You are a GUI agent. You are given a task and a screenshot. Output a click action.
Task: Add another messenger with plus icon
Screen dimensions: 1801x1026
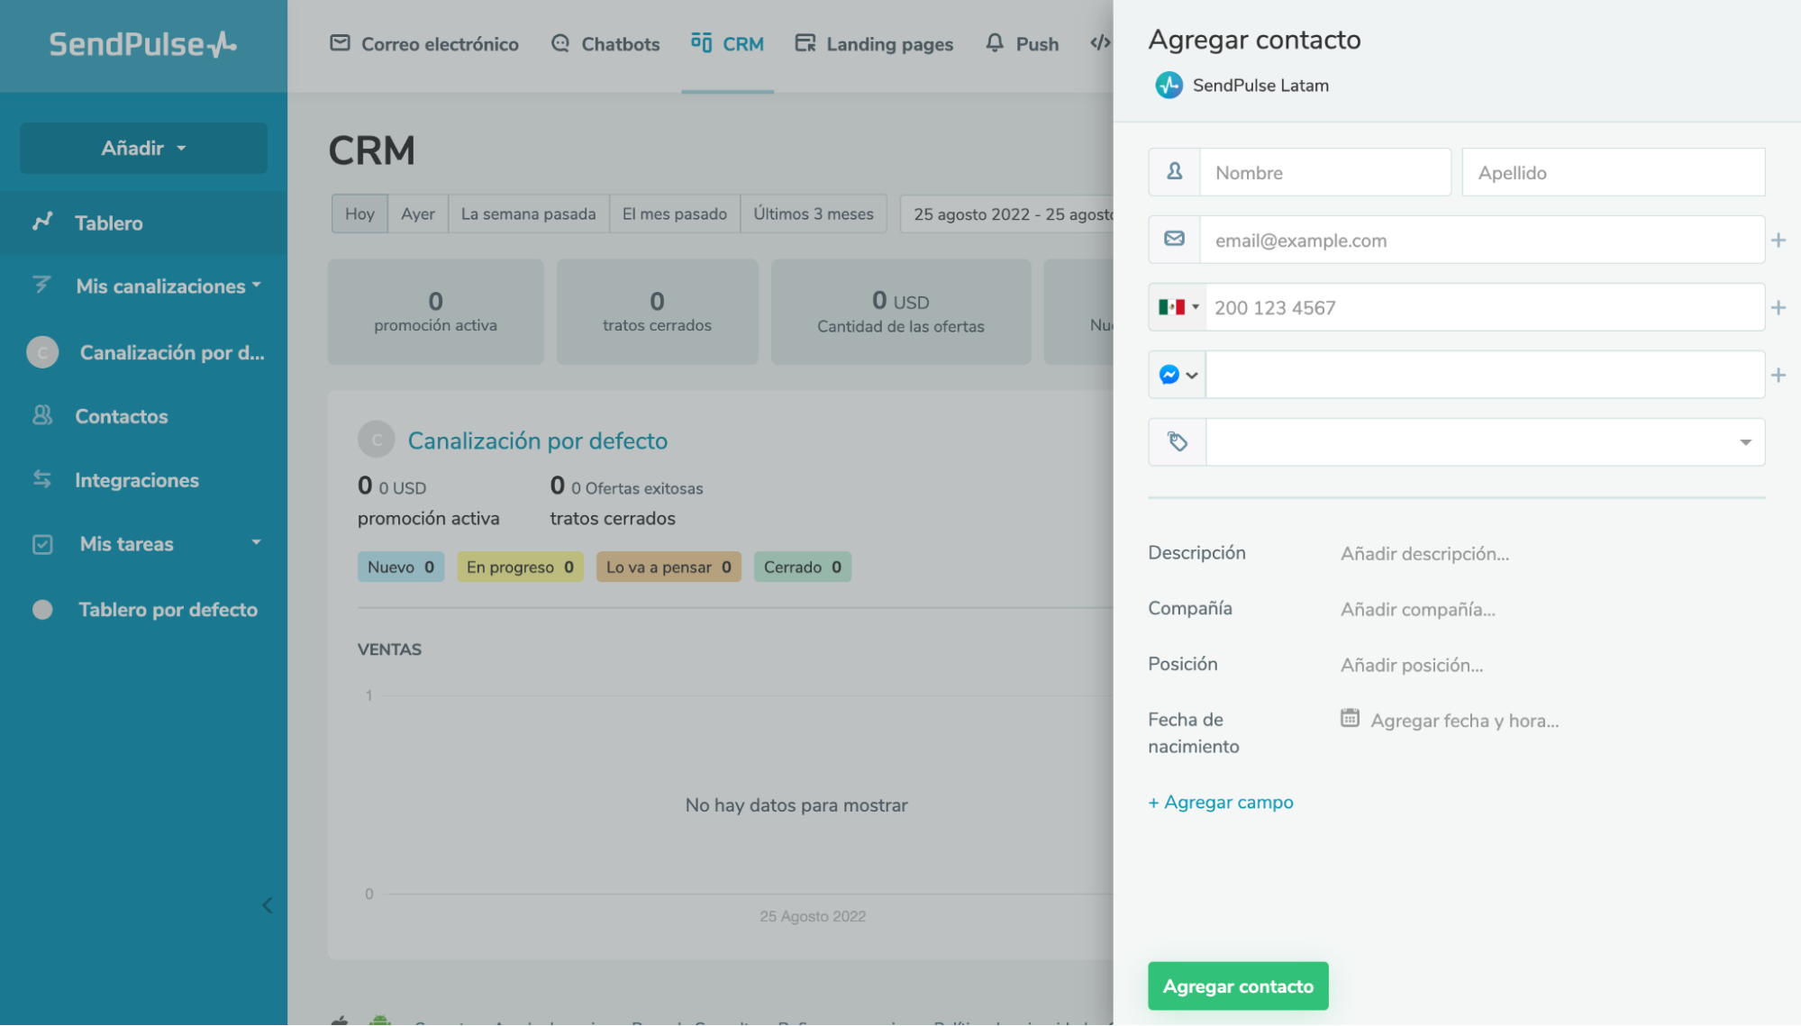click(1778, 376)
